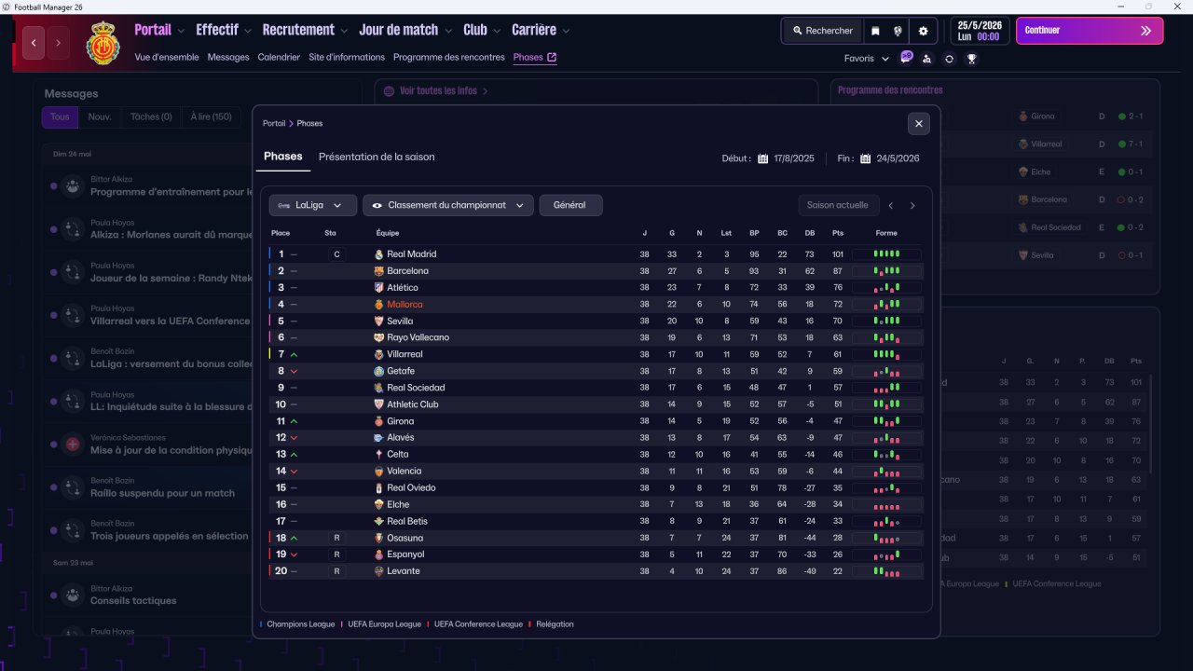Click the Athletic Club team name
The height and width of the screenshot is (671, 1193).
click(x=412, y=404)
